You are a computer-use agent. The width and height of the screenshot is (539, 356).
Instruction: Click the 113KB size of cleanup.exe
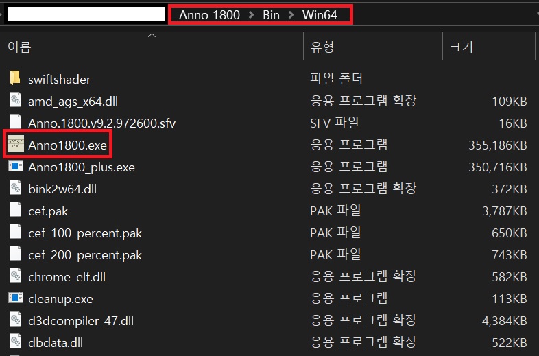tap(510, 299)
